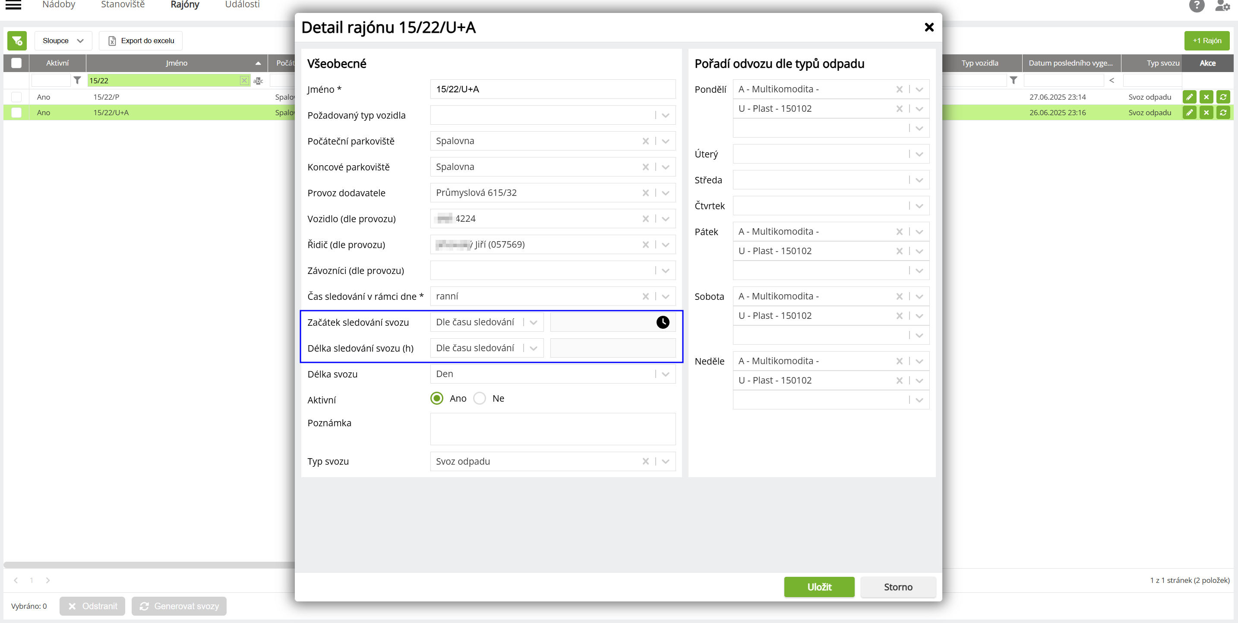
Task: Expand the Úterý waste type dropdown
Action: (x=919, y=154)
